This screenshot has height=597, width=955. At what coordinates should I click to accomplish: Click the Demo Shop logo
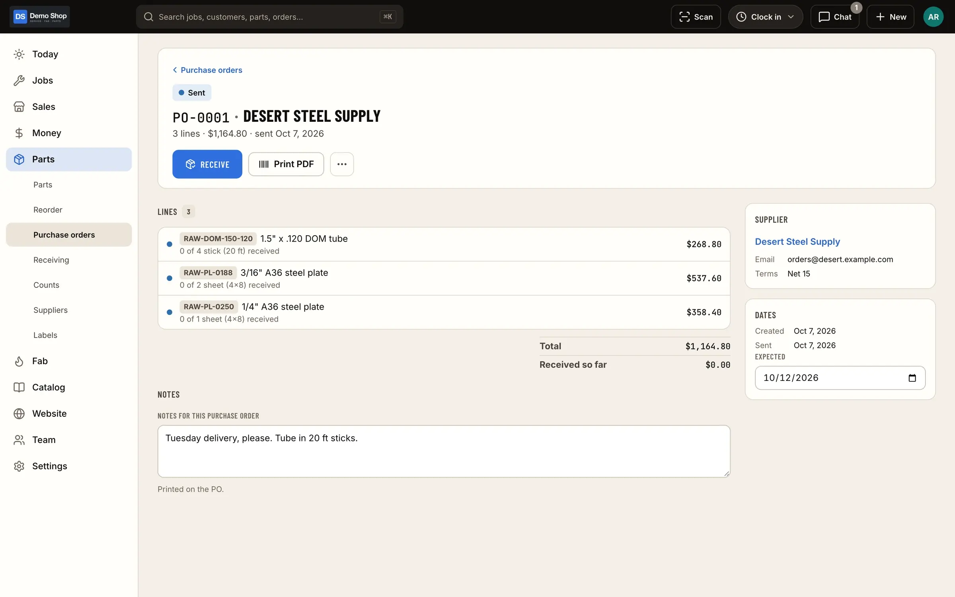(x=40, y=16)
